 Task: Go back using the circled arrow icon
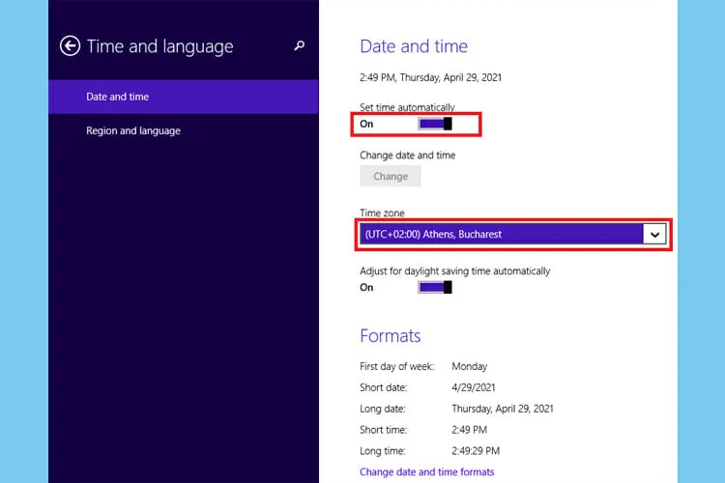pos(70,45)
